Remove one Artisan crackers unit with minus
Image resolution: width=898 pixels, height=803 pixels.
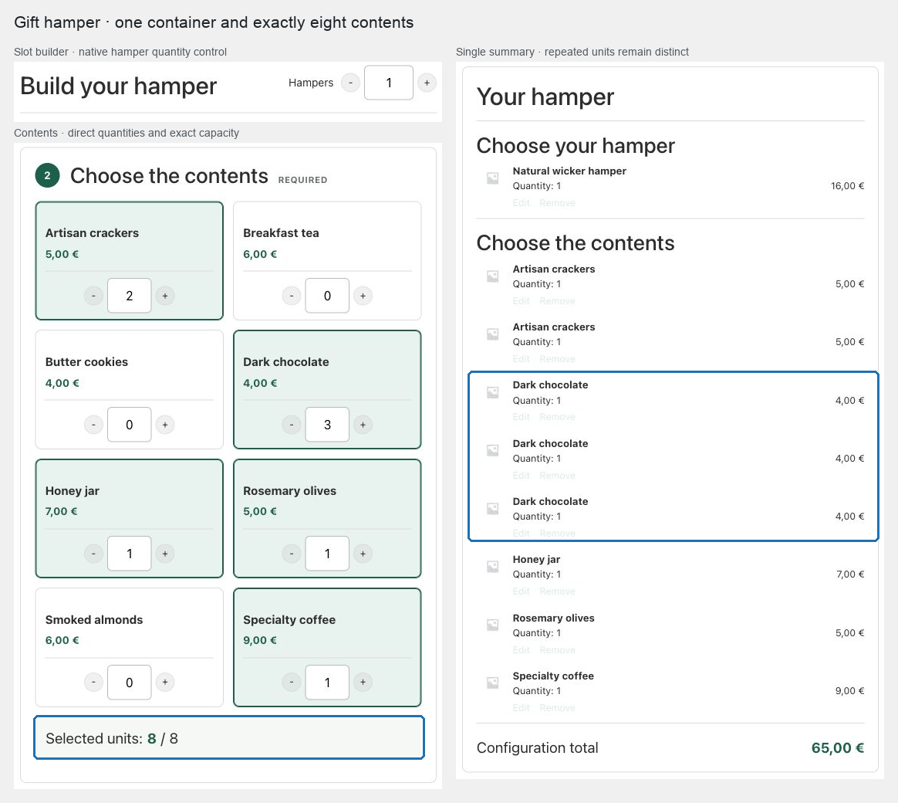[93, 296]
